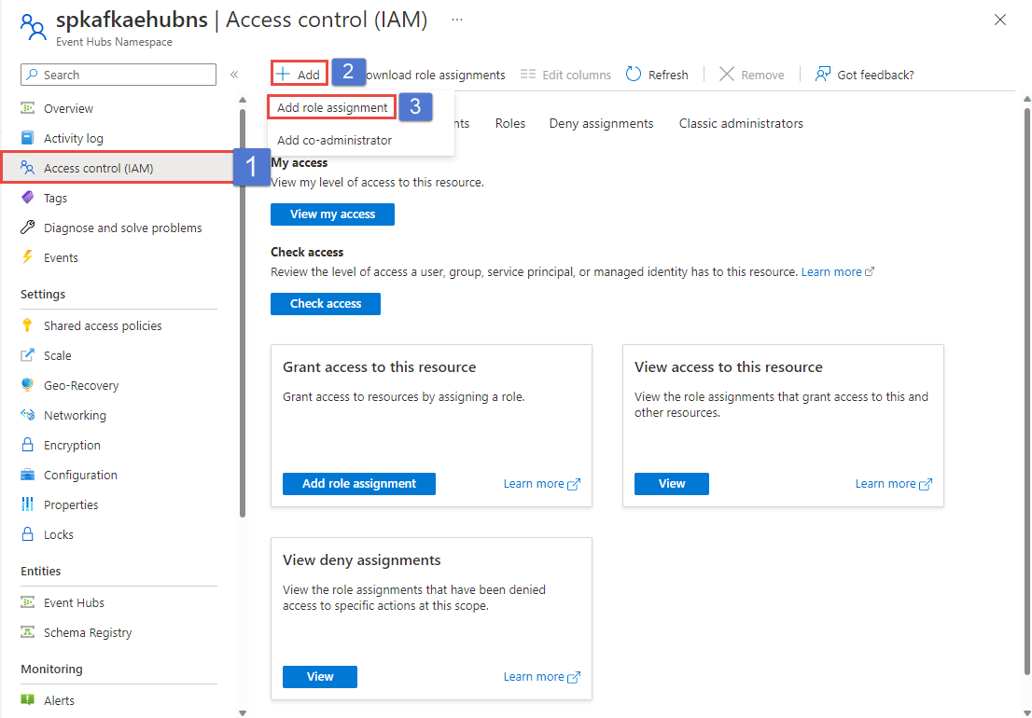Click inside the sidebar Search field

pyautogui.click(x=118, y=74)
